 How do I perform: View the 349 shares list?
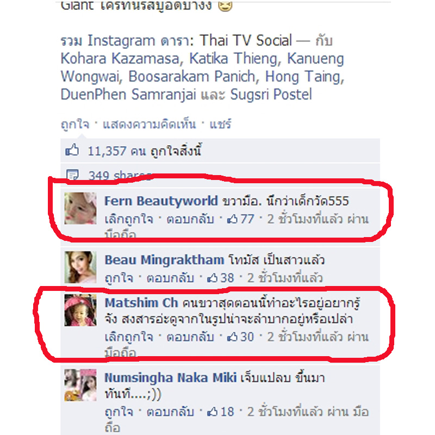tap(120, 175)
